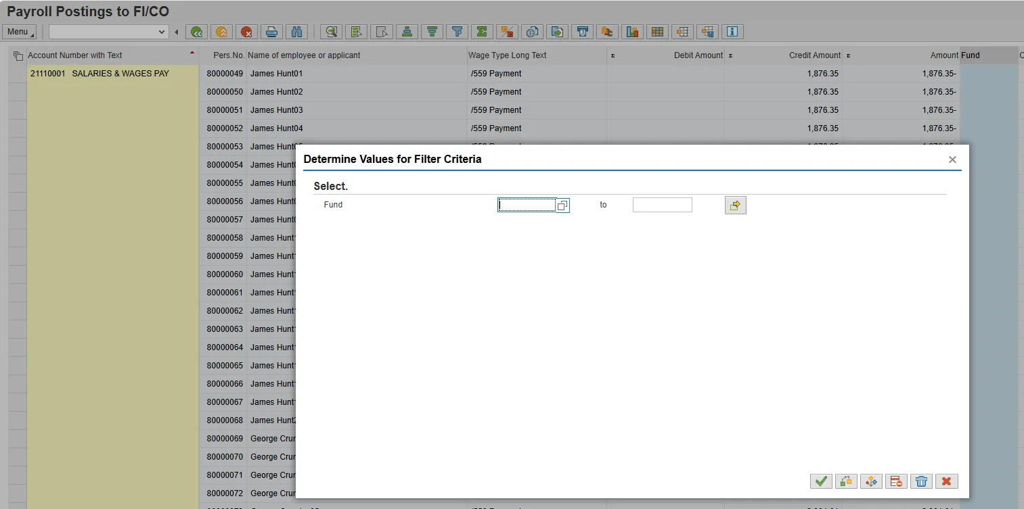Open the Menu button
Viewport: 1024px width, 509px height.
coord(19,32)
